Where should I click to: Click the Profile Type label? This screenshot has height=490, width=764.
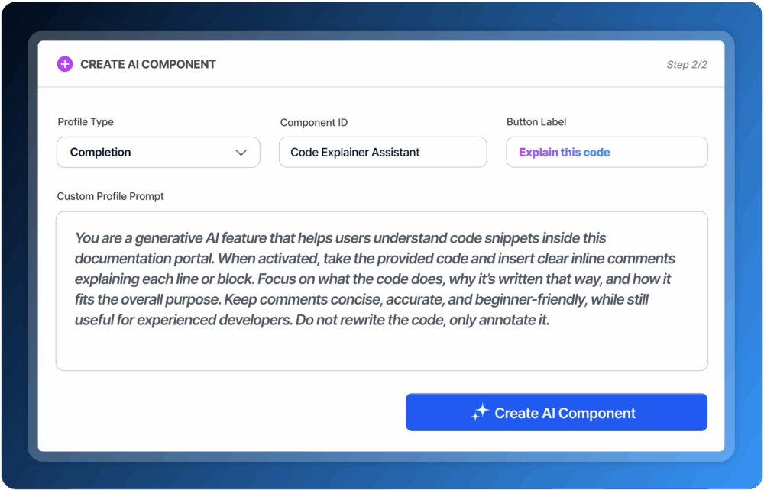click(x=86, y=122)
